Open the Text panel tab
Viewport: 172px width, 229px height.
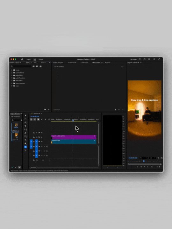coord(35,63)
